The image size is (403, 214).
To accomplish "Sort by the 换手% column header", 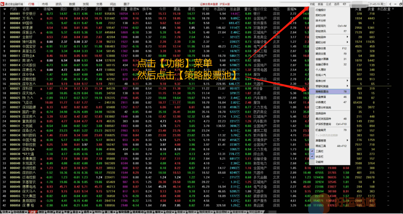I will click(x=147, y=9).
